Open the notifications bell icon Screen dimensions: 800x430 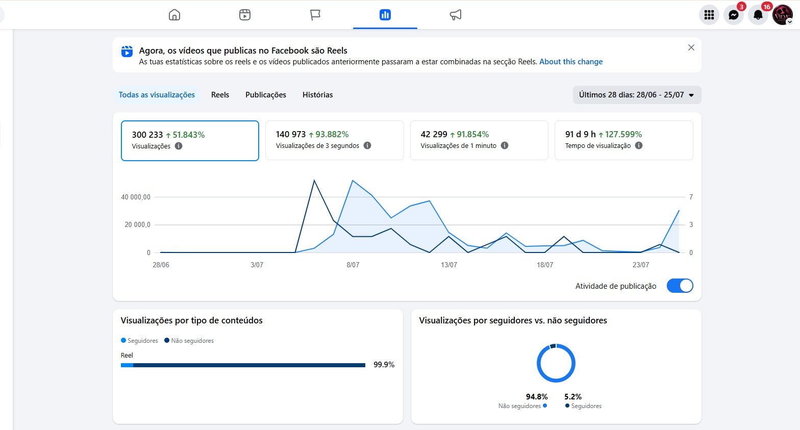pos(758,15)
